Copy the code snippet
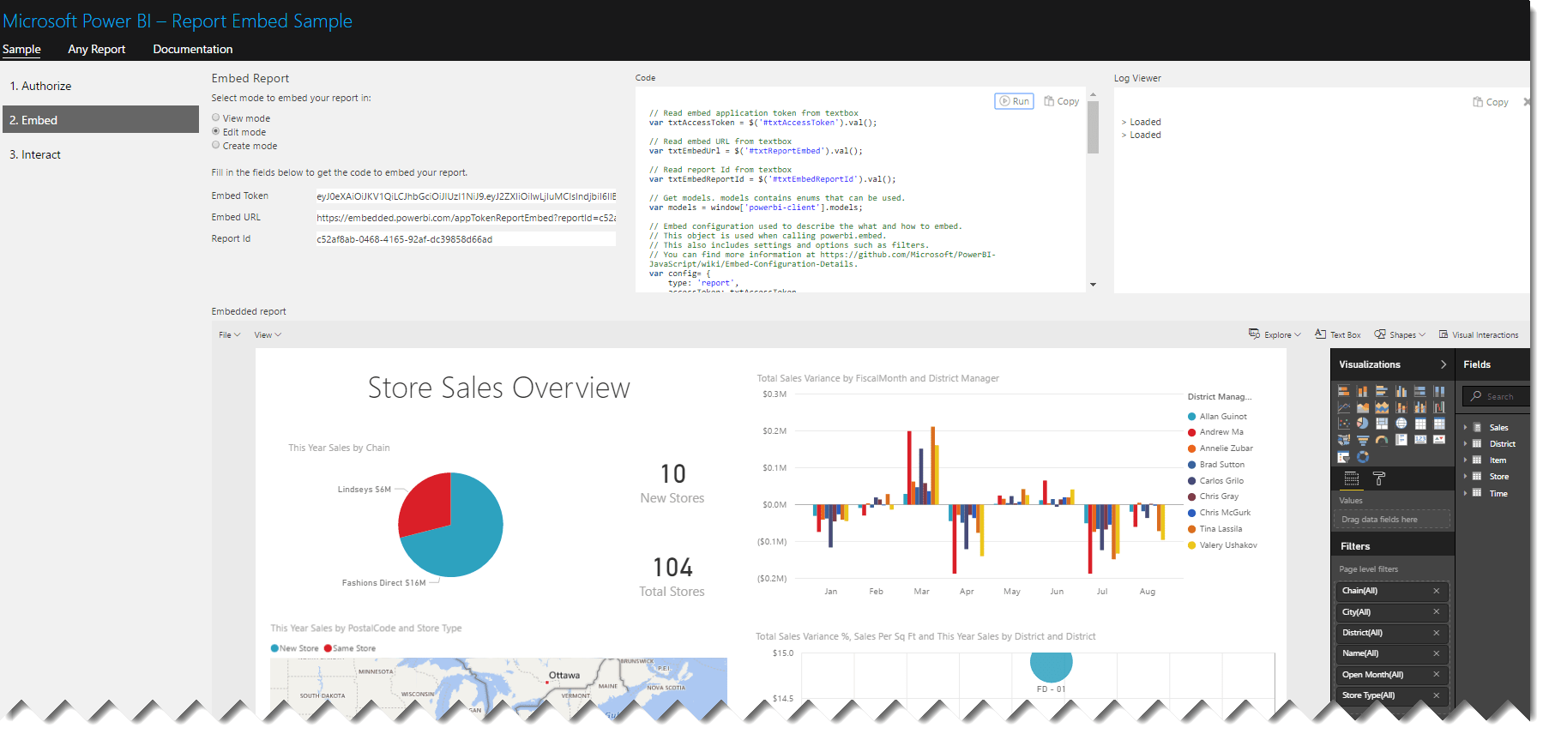This screenshot has height=734, width=1543. click(x=1062, y=101)
